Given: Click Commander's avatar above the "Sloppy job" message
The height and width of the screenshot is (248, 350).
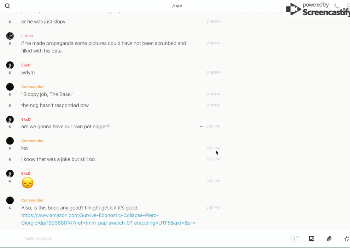Looking at the screenshot, I should 10,87.
